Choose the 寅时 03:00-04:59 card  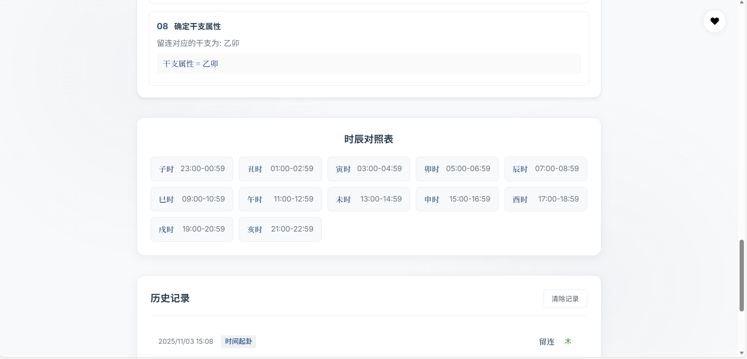[369, 169]
